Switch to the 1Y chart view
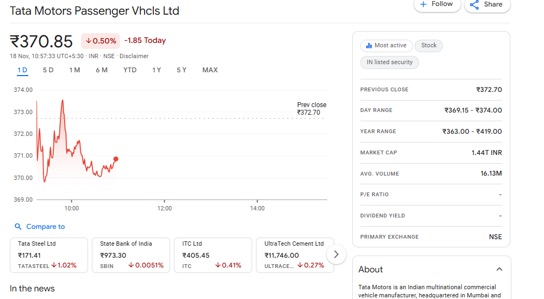The width and height of the screenshot is (544, 299). click(157, 70)
